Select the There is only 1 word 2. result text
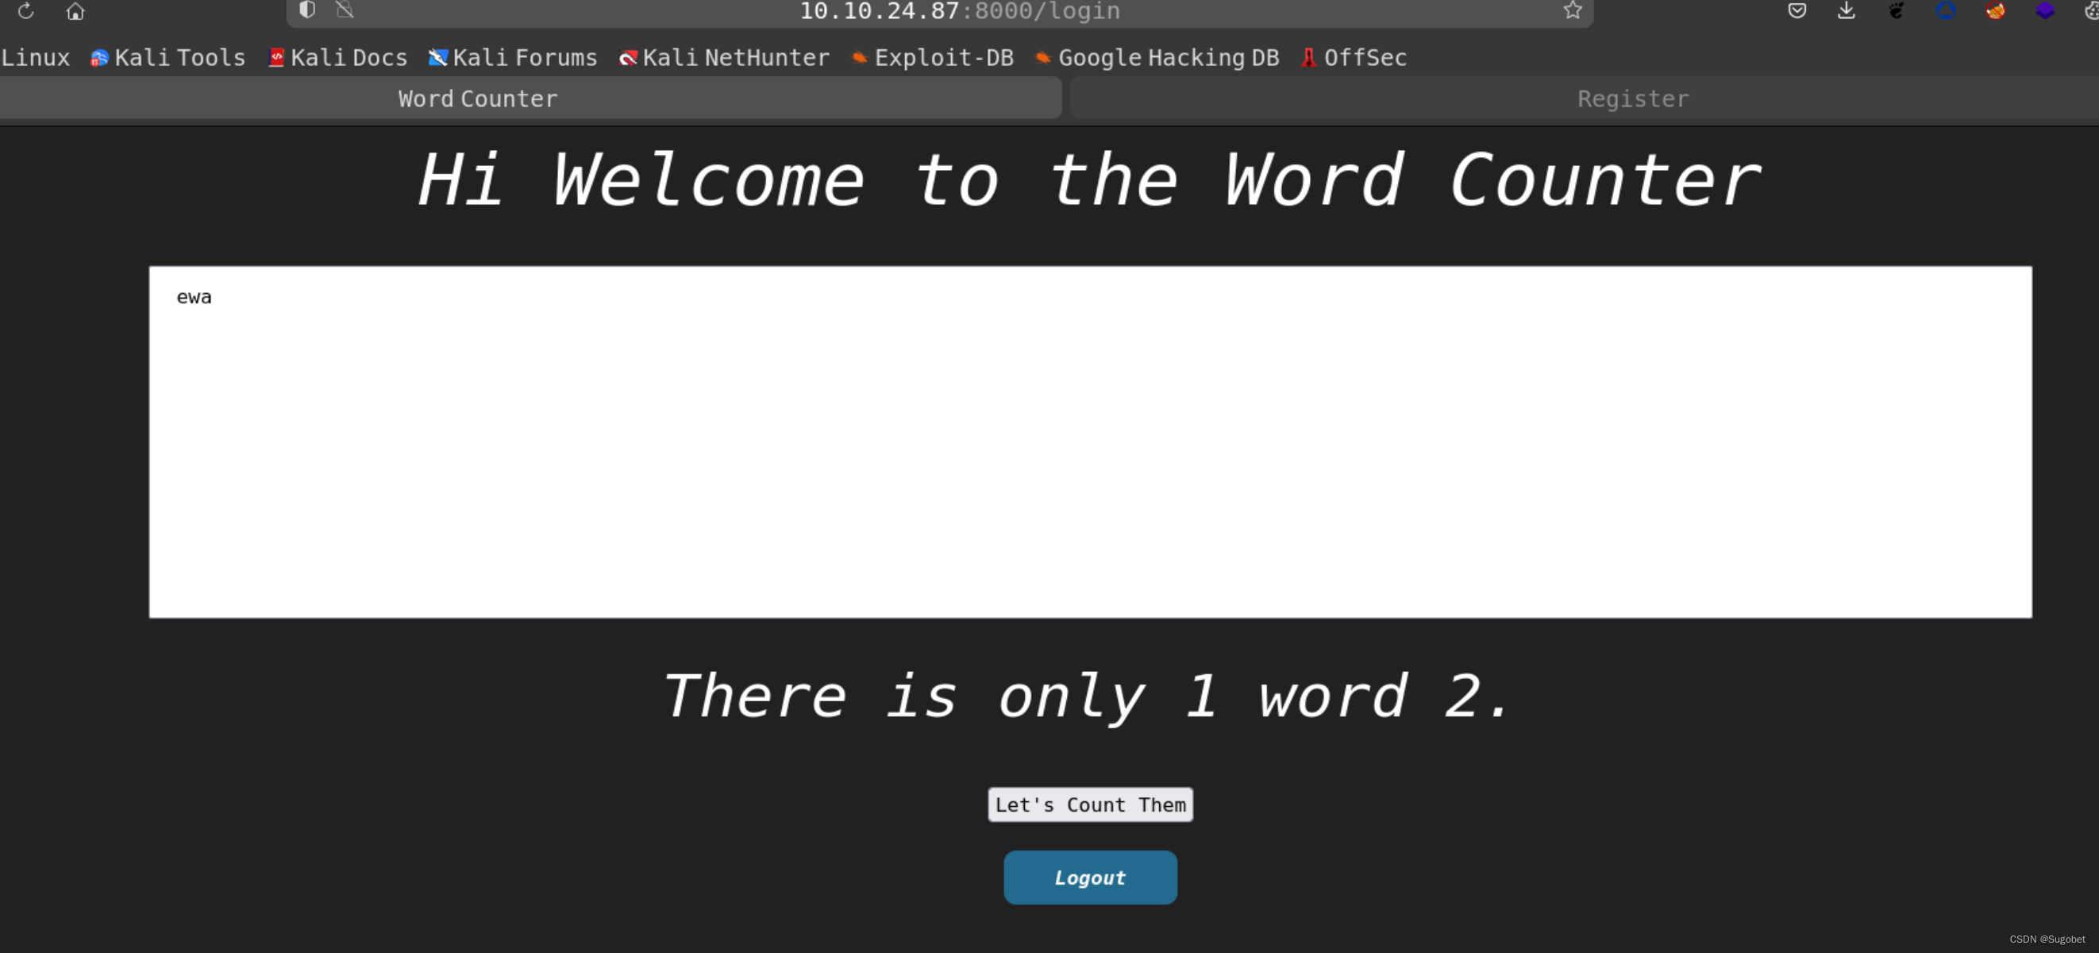2099x953 pixels. [x=1088, y=698]
